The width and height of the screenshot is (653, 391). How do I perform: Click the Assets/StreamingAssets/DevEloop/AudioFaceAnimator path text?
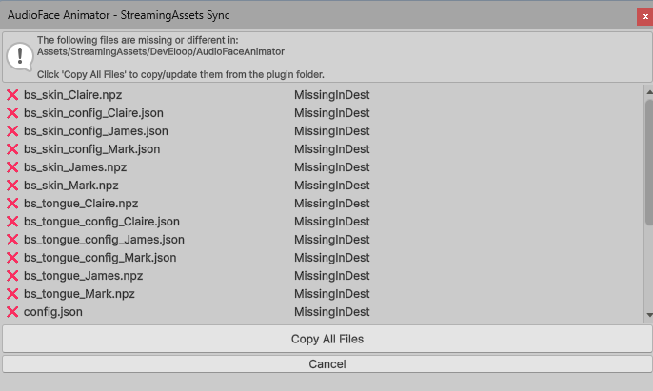click(x=161, y=51)
